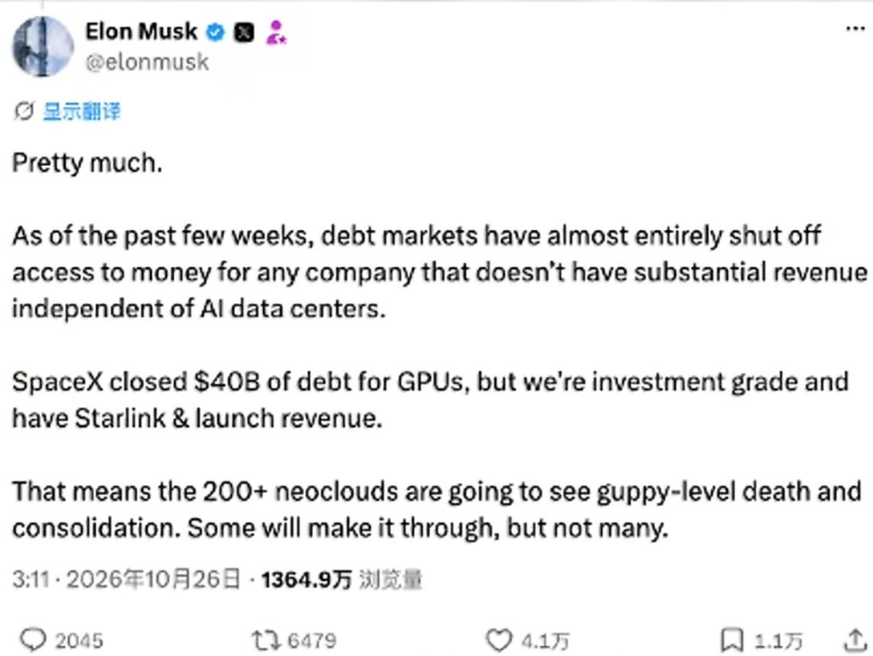The width and height of the screenshot is (873, 656).
Task: Click the blue verified checkmark badge
Action: pos(215,32)
